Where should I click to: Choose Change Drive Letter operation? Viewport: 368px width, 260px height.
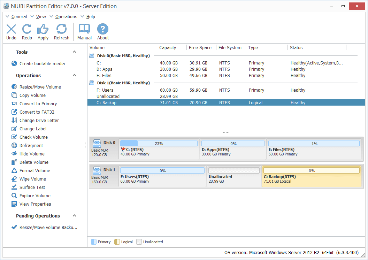tap(35, 120)
